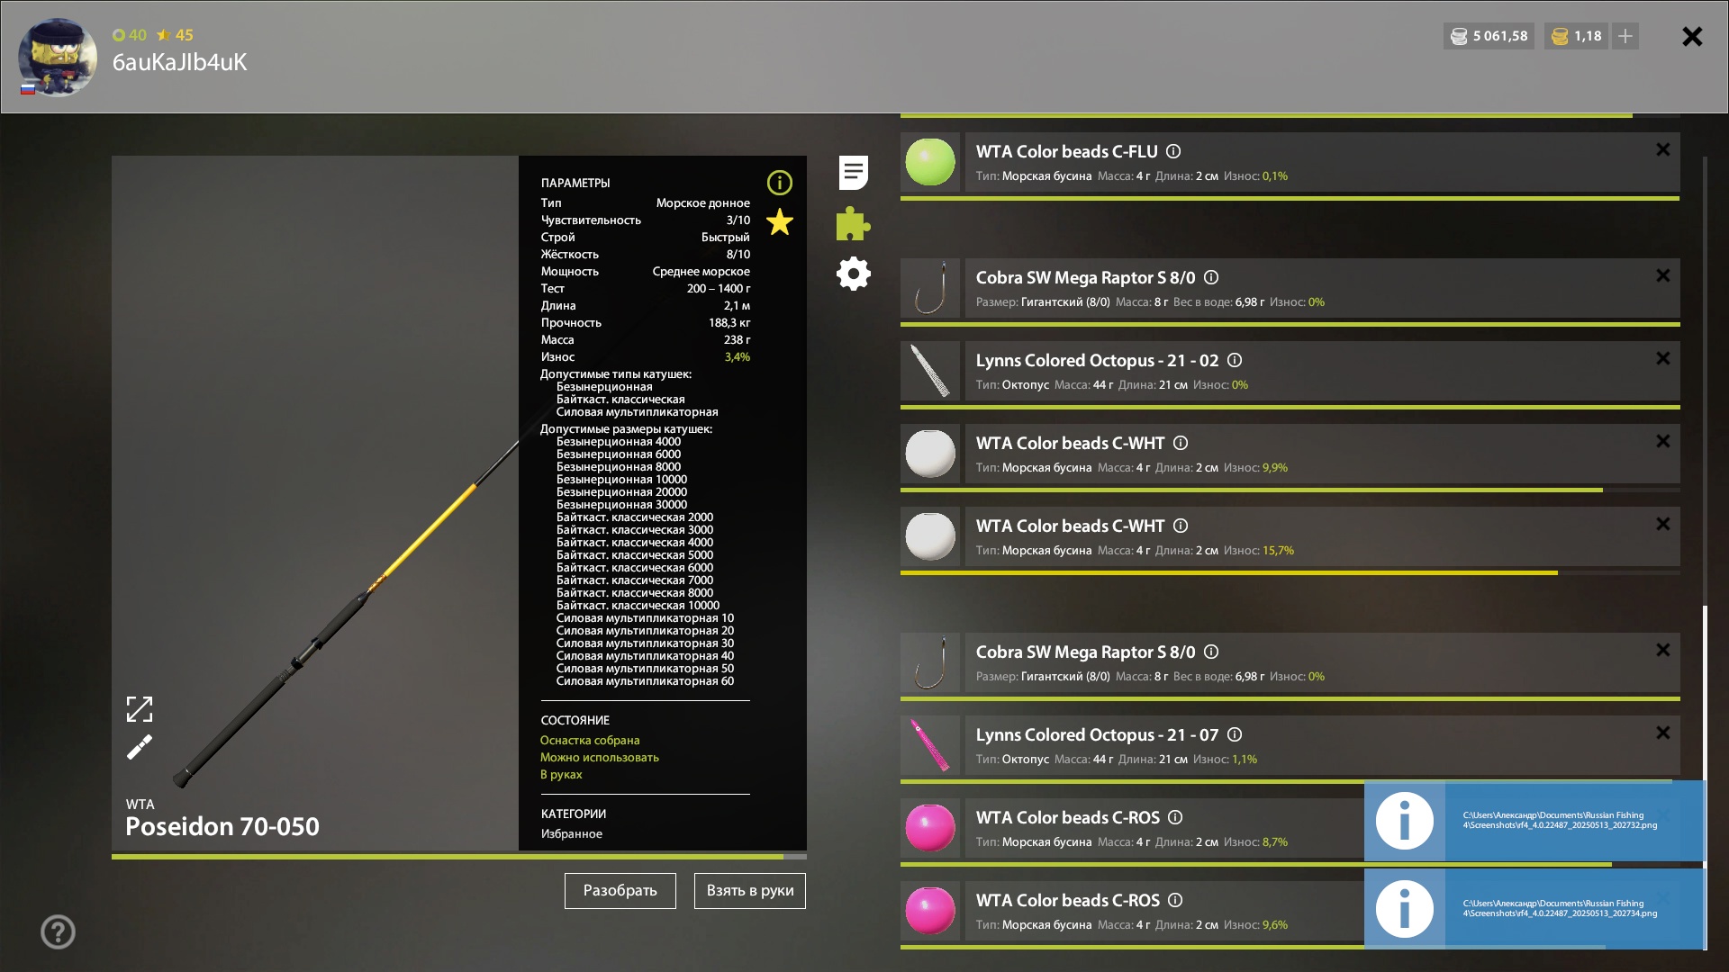
Task: Click the WTA Color beads C-FLU title
Action: (1067, 151)
